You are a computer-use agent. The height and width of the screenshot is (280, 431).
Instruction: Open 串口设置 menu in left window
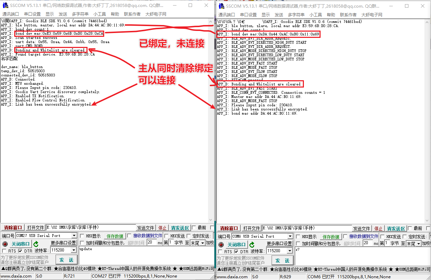32,14
